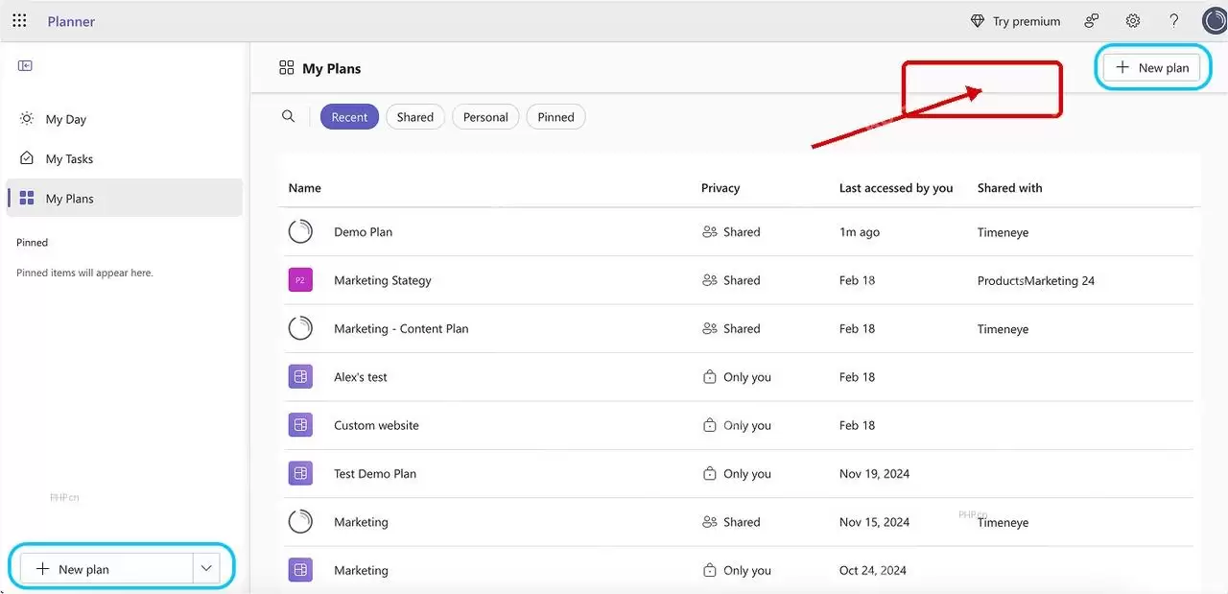The image size is (1228, 594).
Task: Click the Alex's test plan icon
Action: coord(300,377)
